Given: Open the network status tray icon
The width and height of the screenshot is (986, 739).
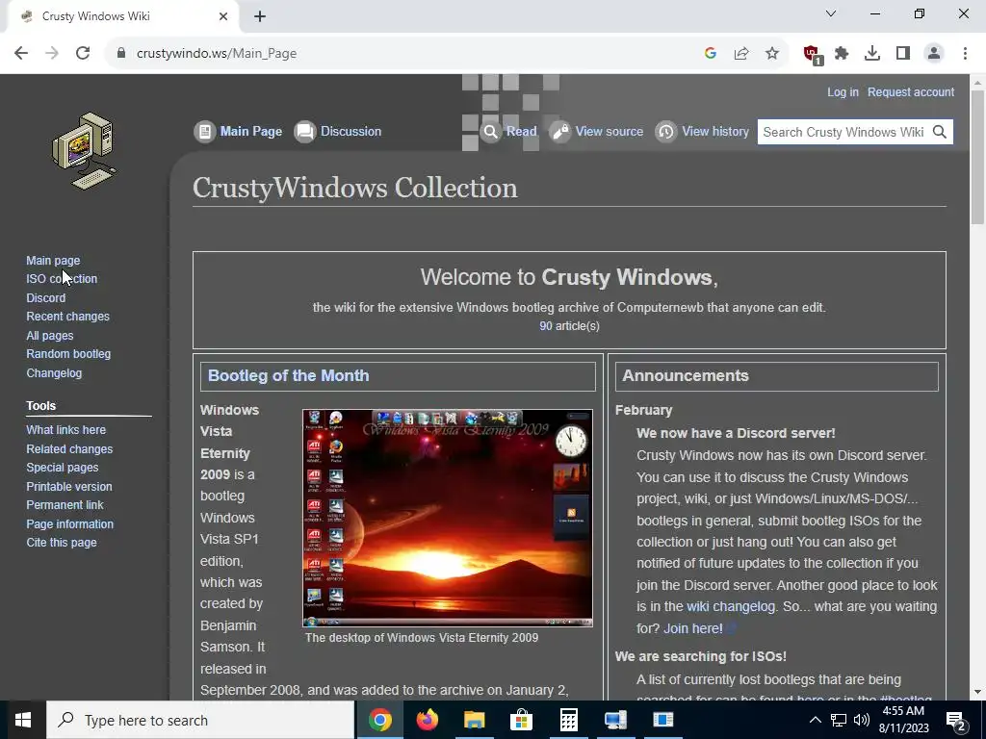Looking at the screenshot, I should (839, 720).
